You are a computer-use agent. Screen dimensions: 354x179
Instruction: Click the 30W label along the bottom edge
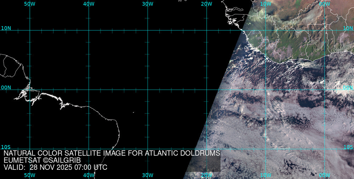[x=147, y=175]
